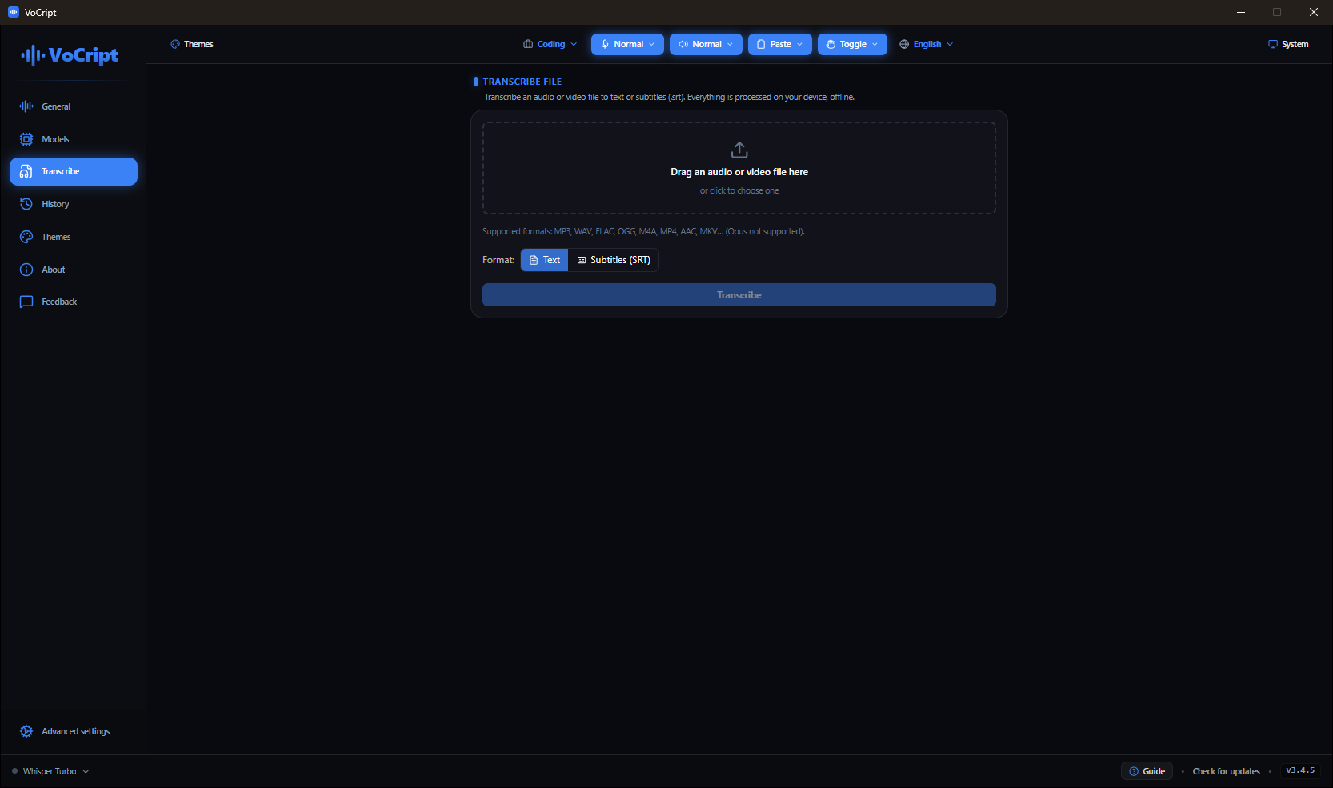
Task: Click the Models chip icon
Action: click(x=26, y=139)
